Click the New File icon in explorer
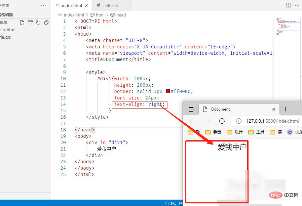 [22, 23]
